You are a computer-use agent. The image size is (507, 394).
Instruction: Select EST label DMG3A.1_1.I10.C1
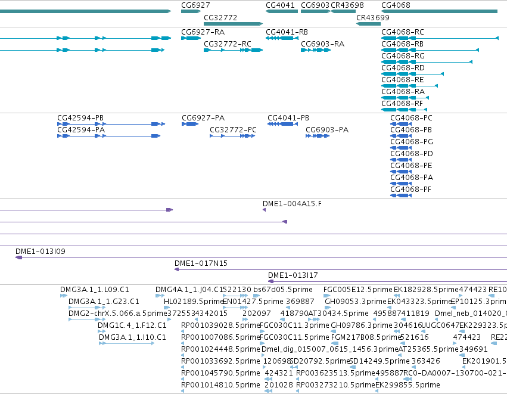[132, 337]
